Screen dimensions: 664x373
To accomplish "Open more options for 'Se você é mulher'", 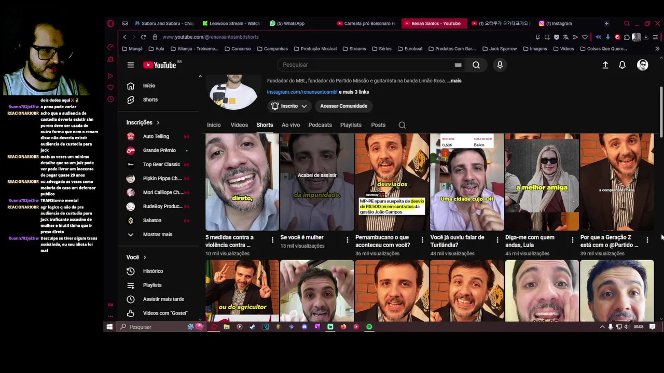I will point(348,240).
